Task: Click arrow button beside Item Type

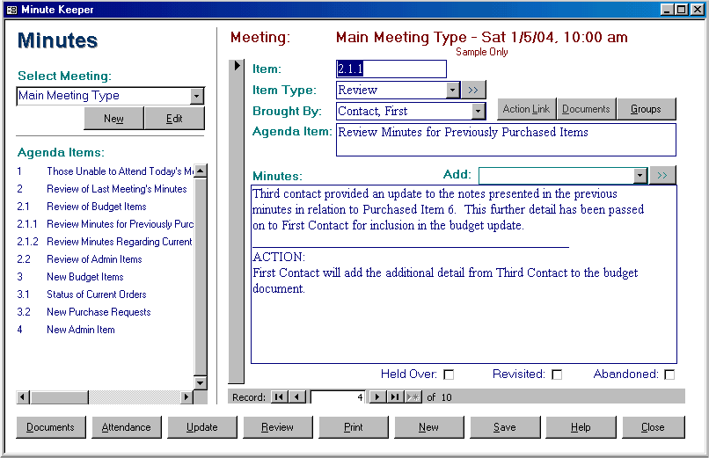Action: pyautogui.click(x=473, y=90)
